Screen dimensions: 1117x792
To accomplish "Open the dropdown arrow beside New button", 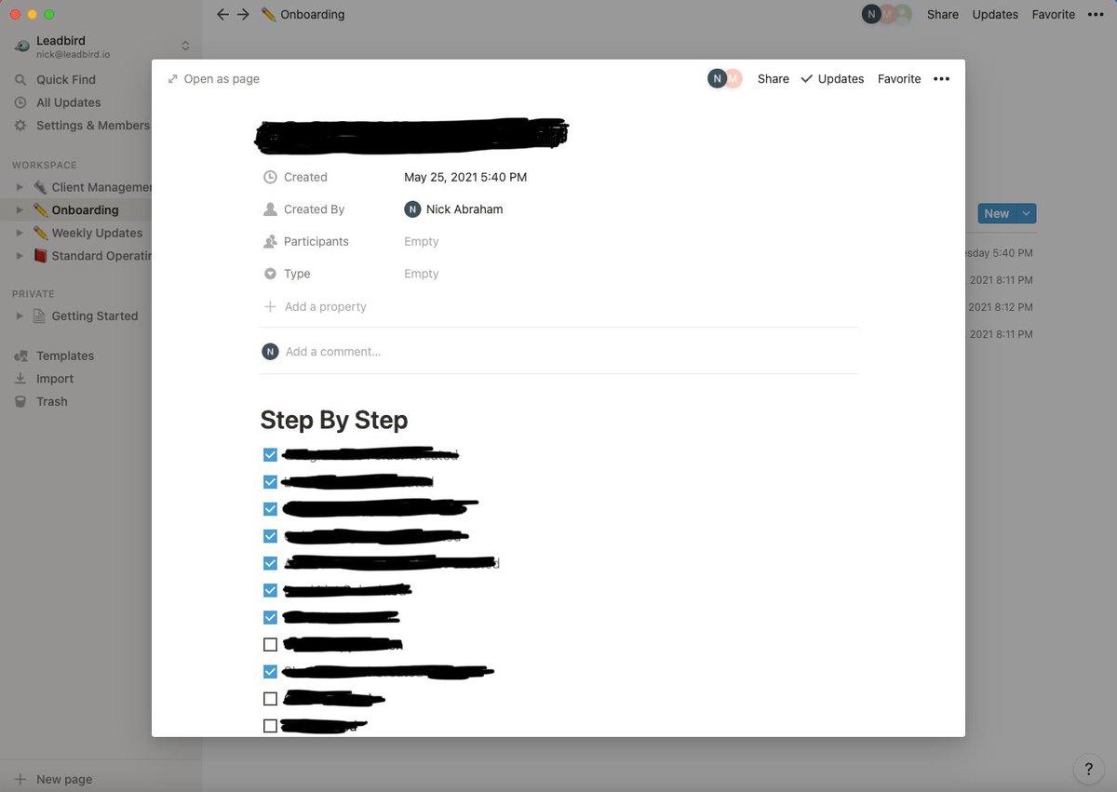I will pos(1026,213).
